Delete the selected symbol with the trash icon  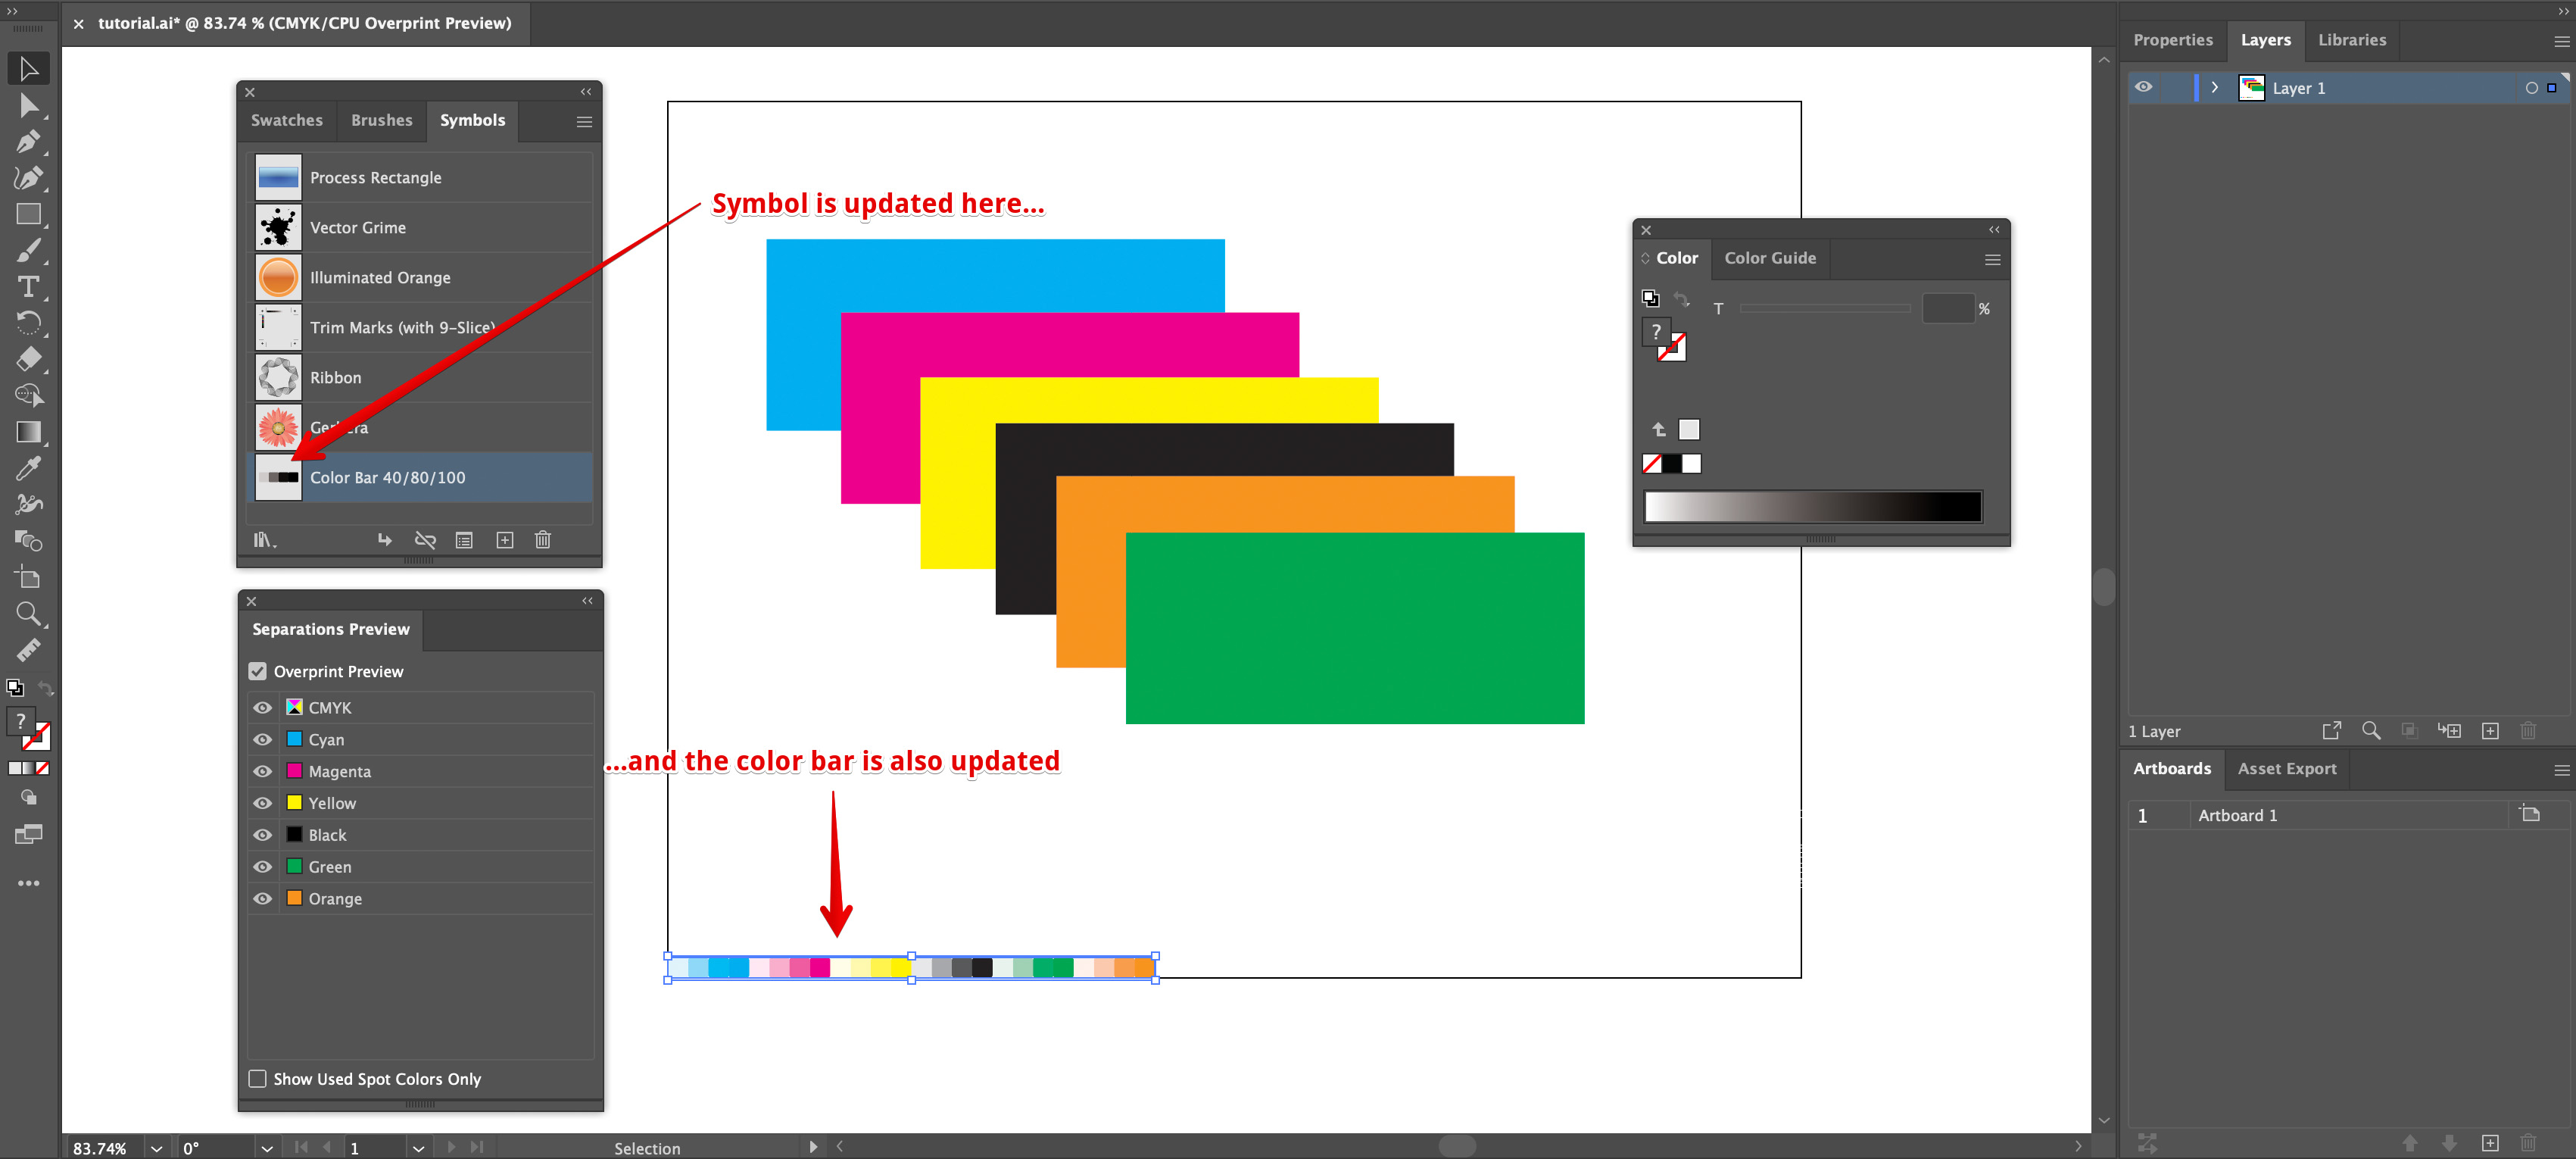tap(543, 539)
